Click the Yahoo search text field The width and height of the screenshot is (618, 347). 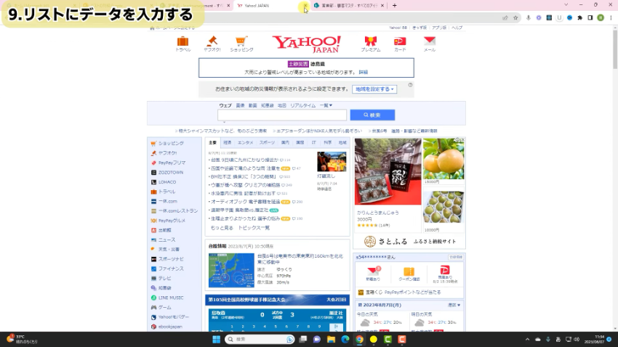coord(281,115)
